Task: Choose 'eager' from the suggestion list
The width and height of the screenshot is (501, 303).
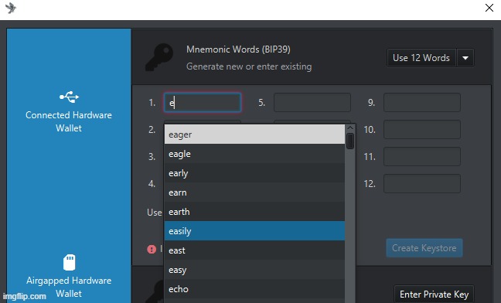Action: pos(254,134)
